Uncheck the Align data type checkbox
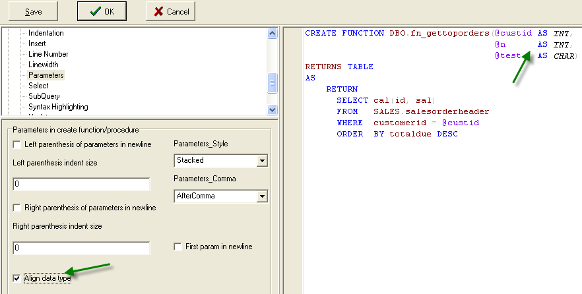This screenshot has width=582, height=294. click(x=16, y=278)
